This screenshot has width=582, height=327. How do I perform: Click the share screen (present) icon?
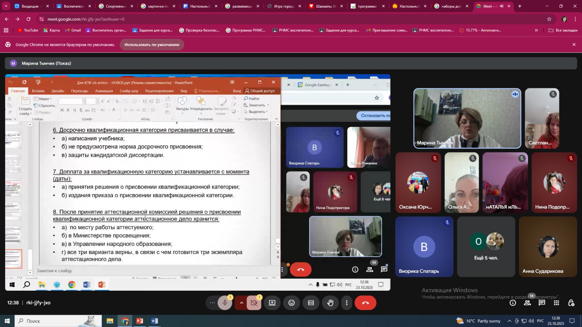click(x=272, y=303)
